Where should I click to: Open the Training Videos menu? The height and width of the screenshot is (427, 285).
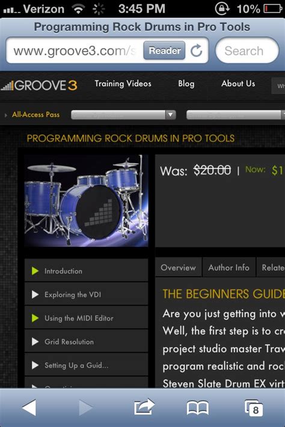123,83
